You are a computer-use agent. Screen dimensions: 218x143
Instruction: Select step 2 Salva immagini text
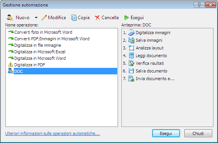pyautogui.click(x=149, y=40)
